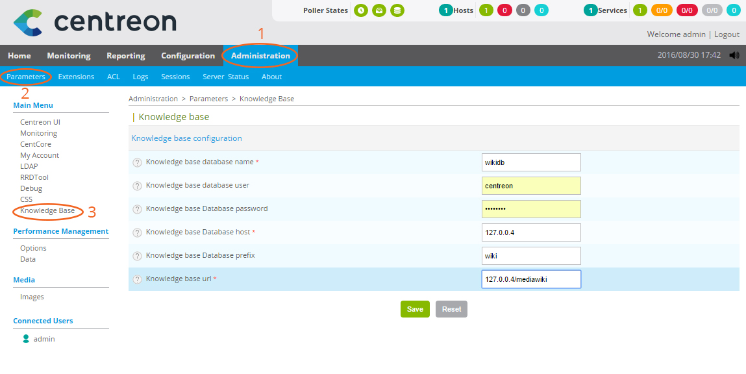The width and height of the screenshot is (746, 374).
Task: Focus the database user field with centreon
Action: pos(531,186)
